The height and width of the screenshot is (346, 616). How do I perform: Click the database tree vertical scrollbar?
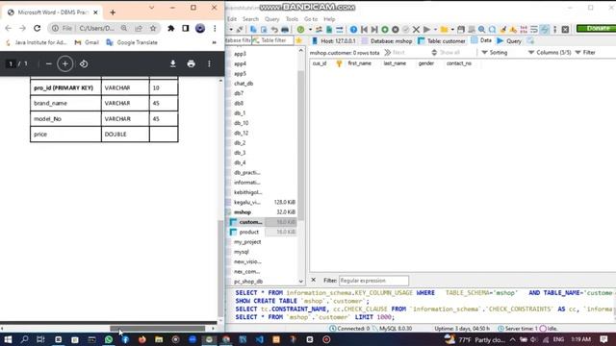[300, 145]
